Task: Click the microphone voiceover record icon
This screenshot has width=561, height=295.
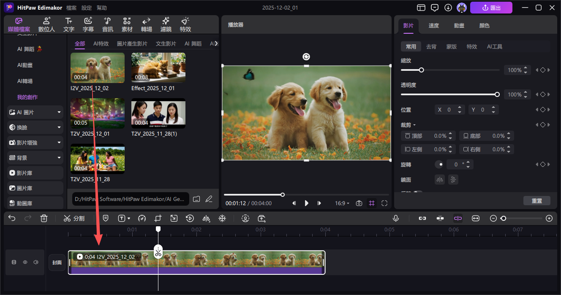Action: click(x=396, y=218)
